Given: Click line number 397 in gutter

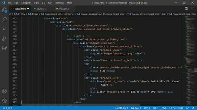Looking at the screenshot, I should point(14,102).
